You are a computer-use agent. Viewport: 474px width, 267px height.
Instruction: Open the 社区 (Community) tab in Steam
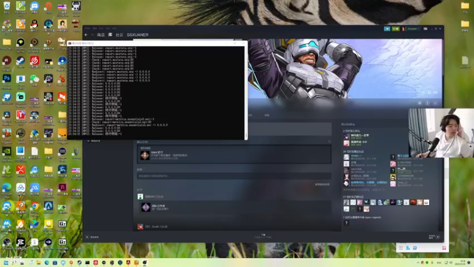click(x=120, y=35)
